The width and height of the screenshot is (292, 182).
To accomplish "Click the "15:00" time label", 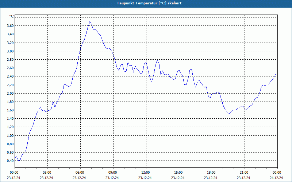I will [x=179, y=173].
